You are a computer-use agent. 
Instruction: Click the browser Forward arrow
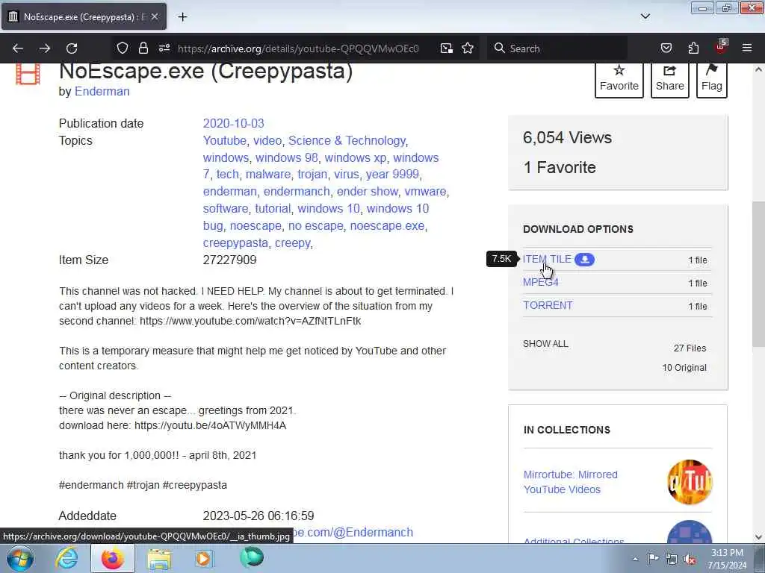(x=45, y=48)
